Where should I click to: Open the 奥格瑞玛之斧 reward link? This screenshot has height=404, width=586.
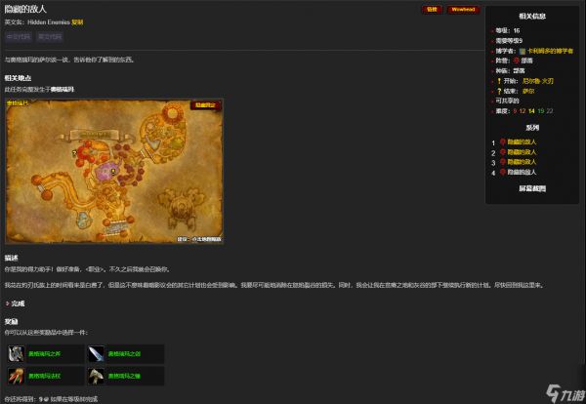tap(45, 353)
